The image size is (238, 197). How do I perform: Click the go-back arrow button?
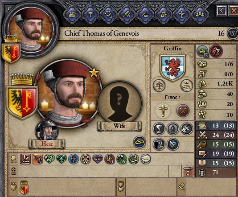222,11
